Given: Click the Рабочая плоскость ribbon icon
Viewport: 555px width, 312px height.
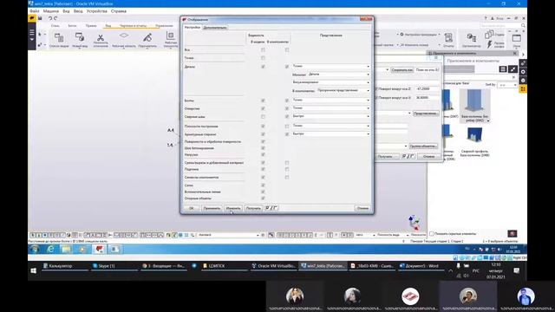Looking at the screenshot, I should pos(171,40).
